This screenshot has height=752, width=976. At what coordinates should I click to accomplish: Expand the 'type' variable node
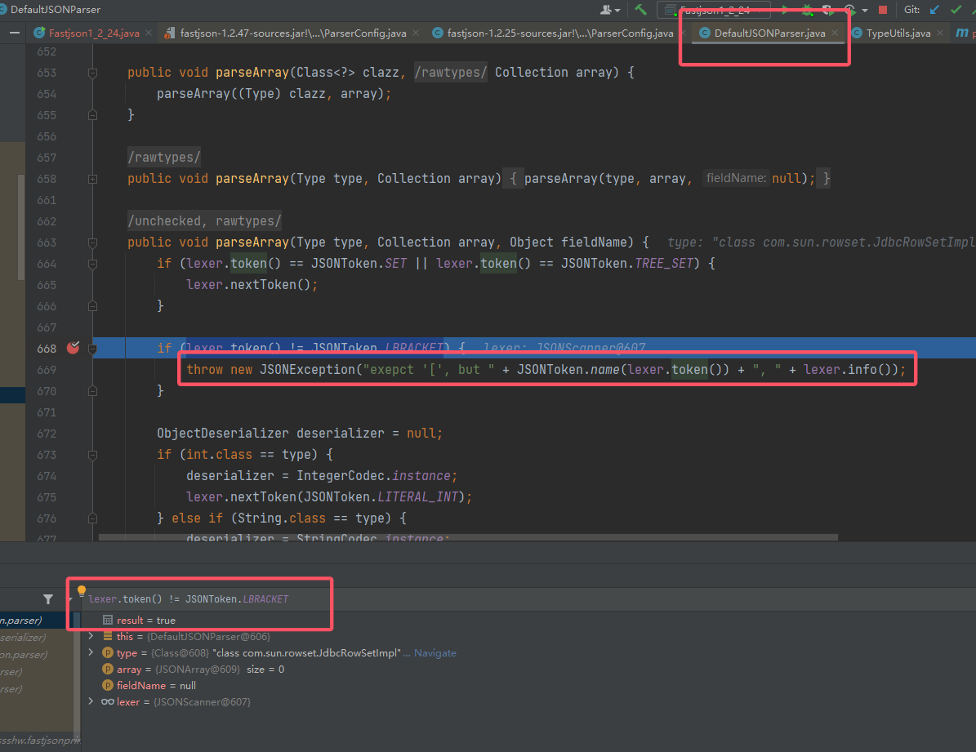(x=91, y=652)
